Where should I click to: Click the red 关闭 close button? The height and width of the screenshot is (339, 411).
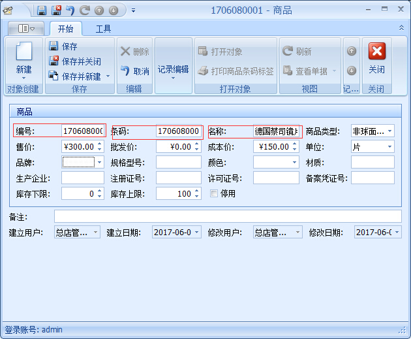click(377, 58)
